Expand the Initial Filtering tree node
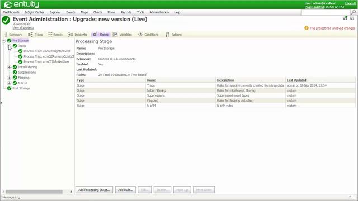The height and width of the screenshot is (201, 358). 9,67
